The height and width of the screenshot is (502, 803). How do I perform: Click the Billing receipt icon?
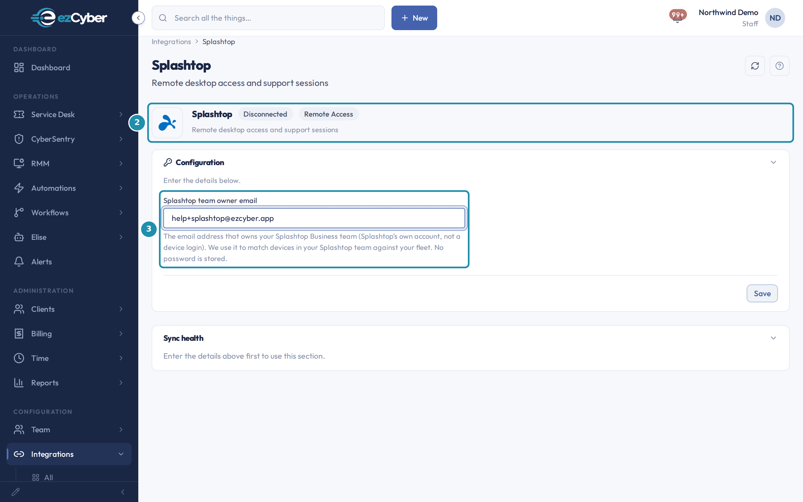point(19,334)
